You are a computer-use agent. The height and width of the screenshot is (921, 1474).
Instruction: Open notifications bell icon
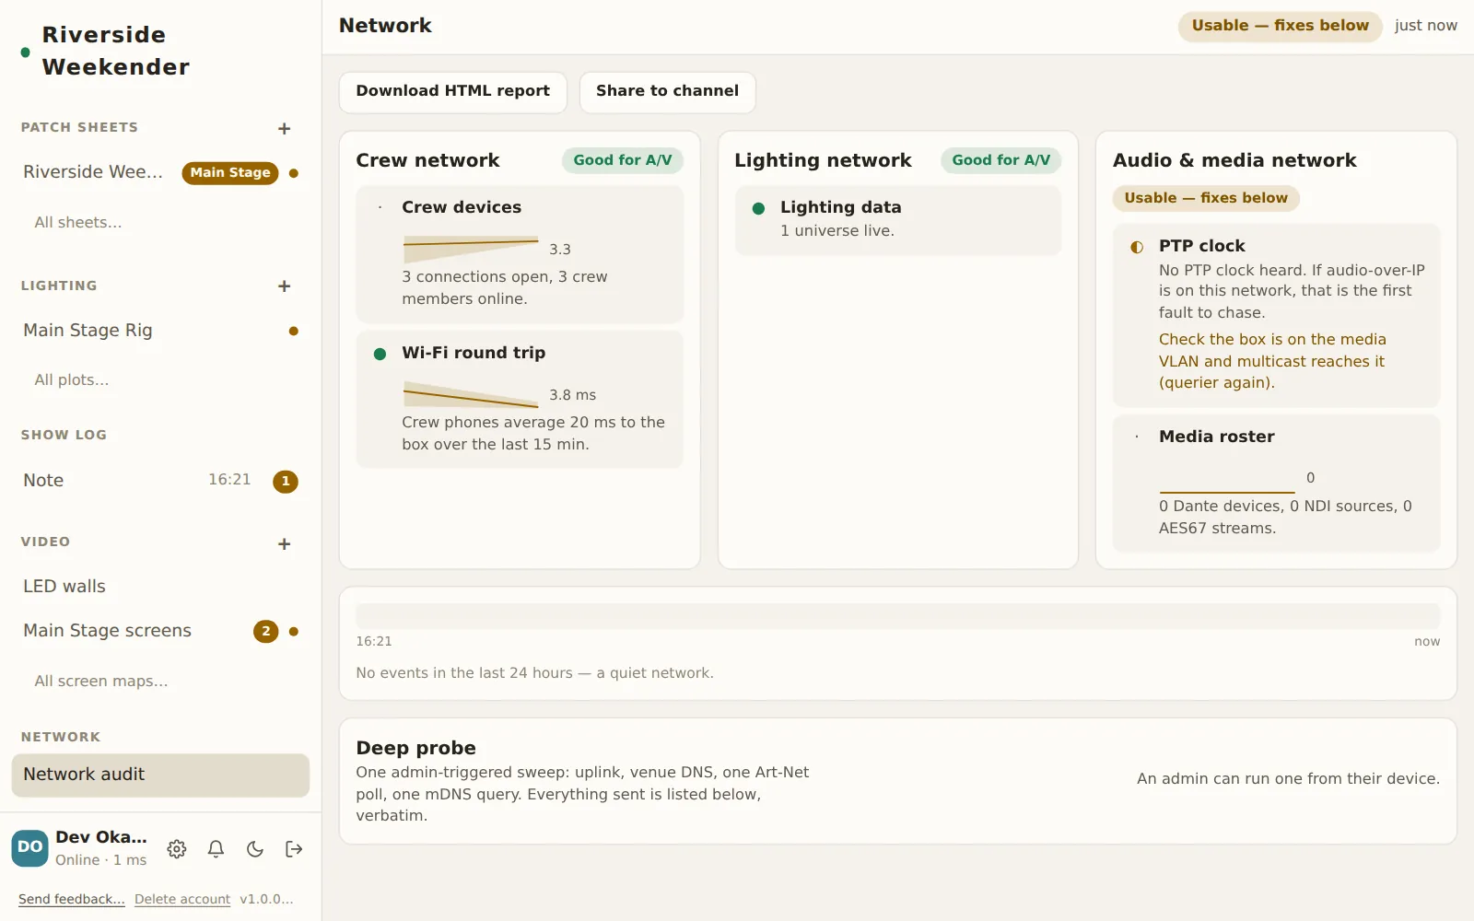click(x=216, y=849)
